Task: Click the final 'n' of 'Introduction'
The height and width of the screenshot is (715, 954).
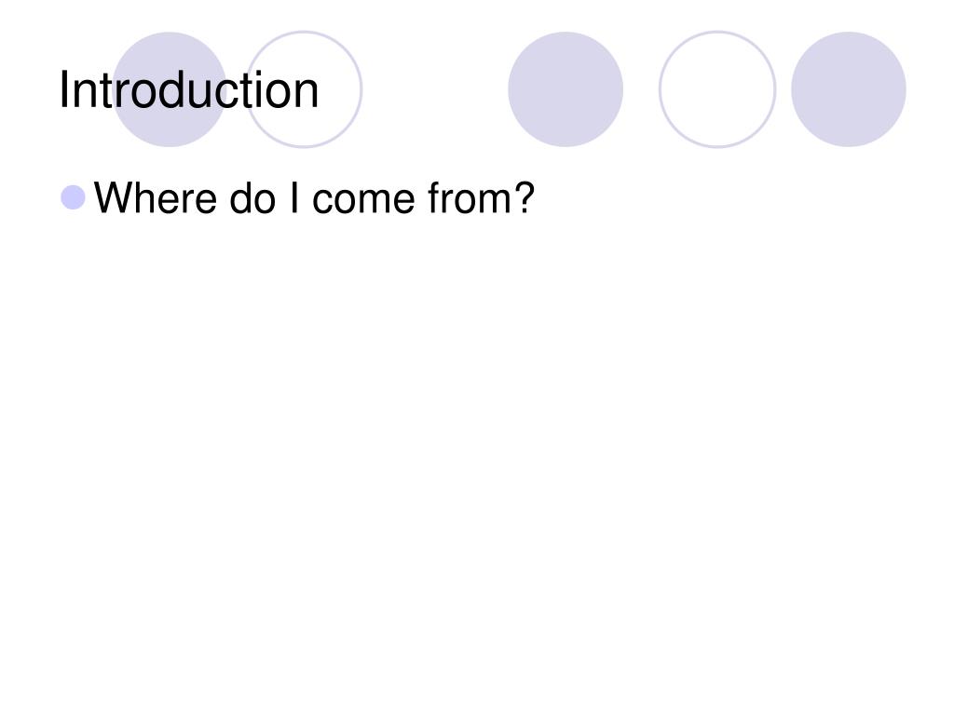Action: click(307, 95)
